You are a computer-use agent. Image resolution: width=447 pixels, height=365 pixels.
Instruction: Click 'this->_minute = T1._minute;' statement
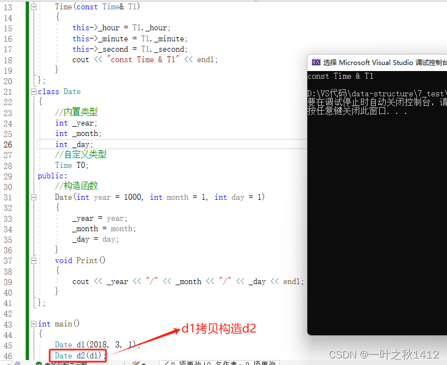130,39
